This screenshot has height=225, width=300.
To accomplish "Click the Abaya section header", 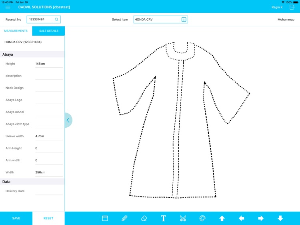I will pos(32,54).
